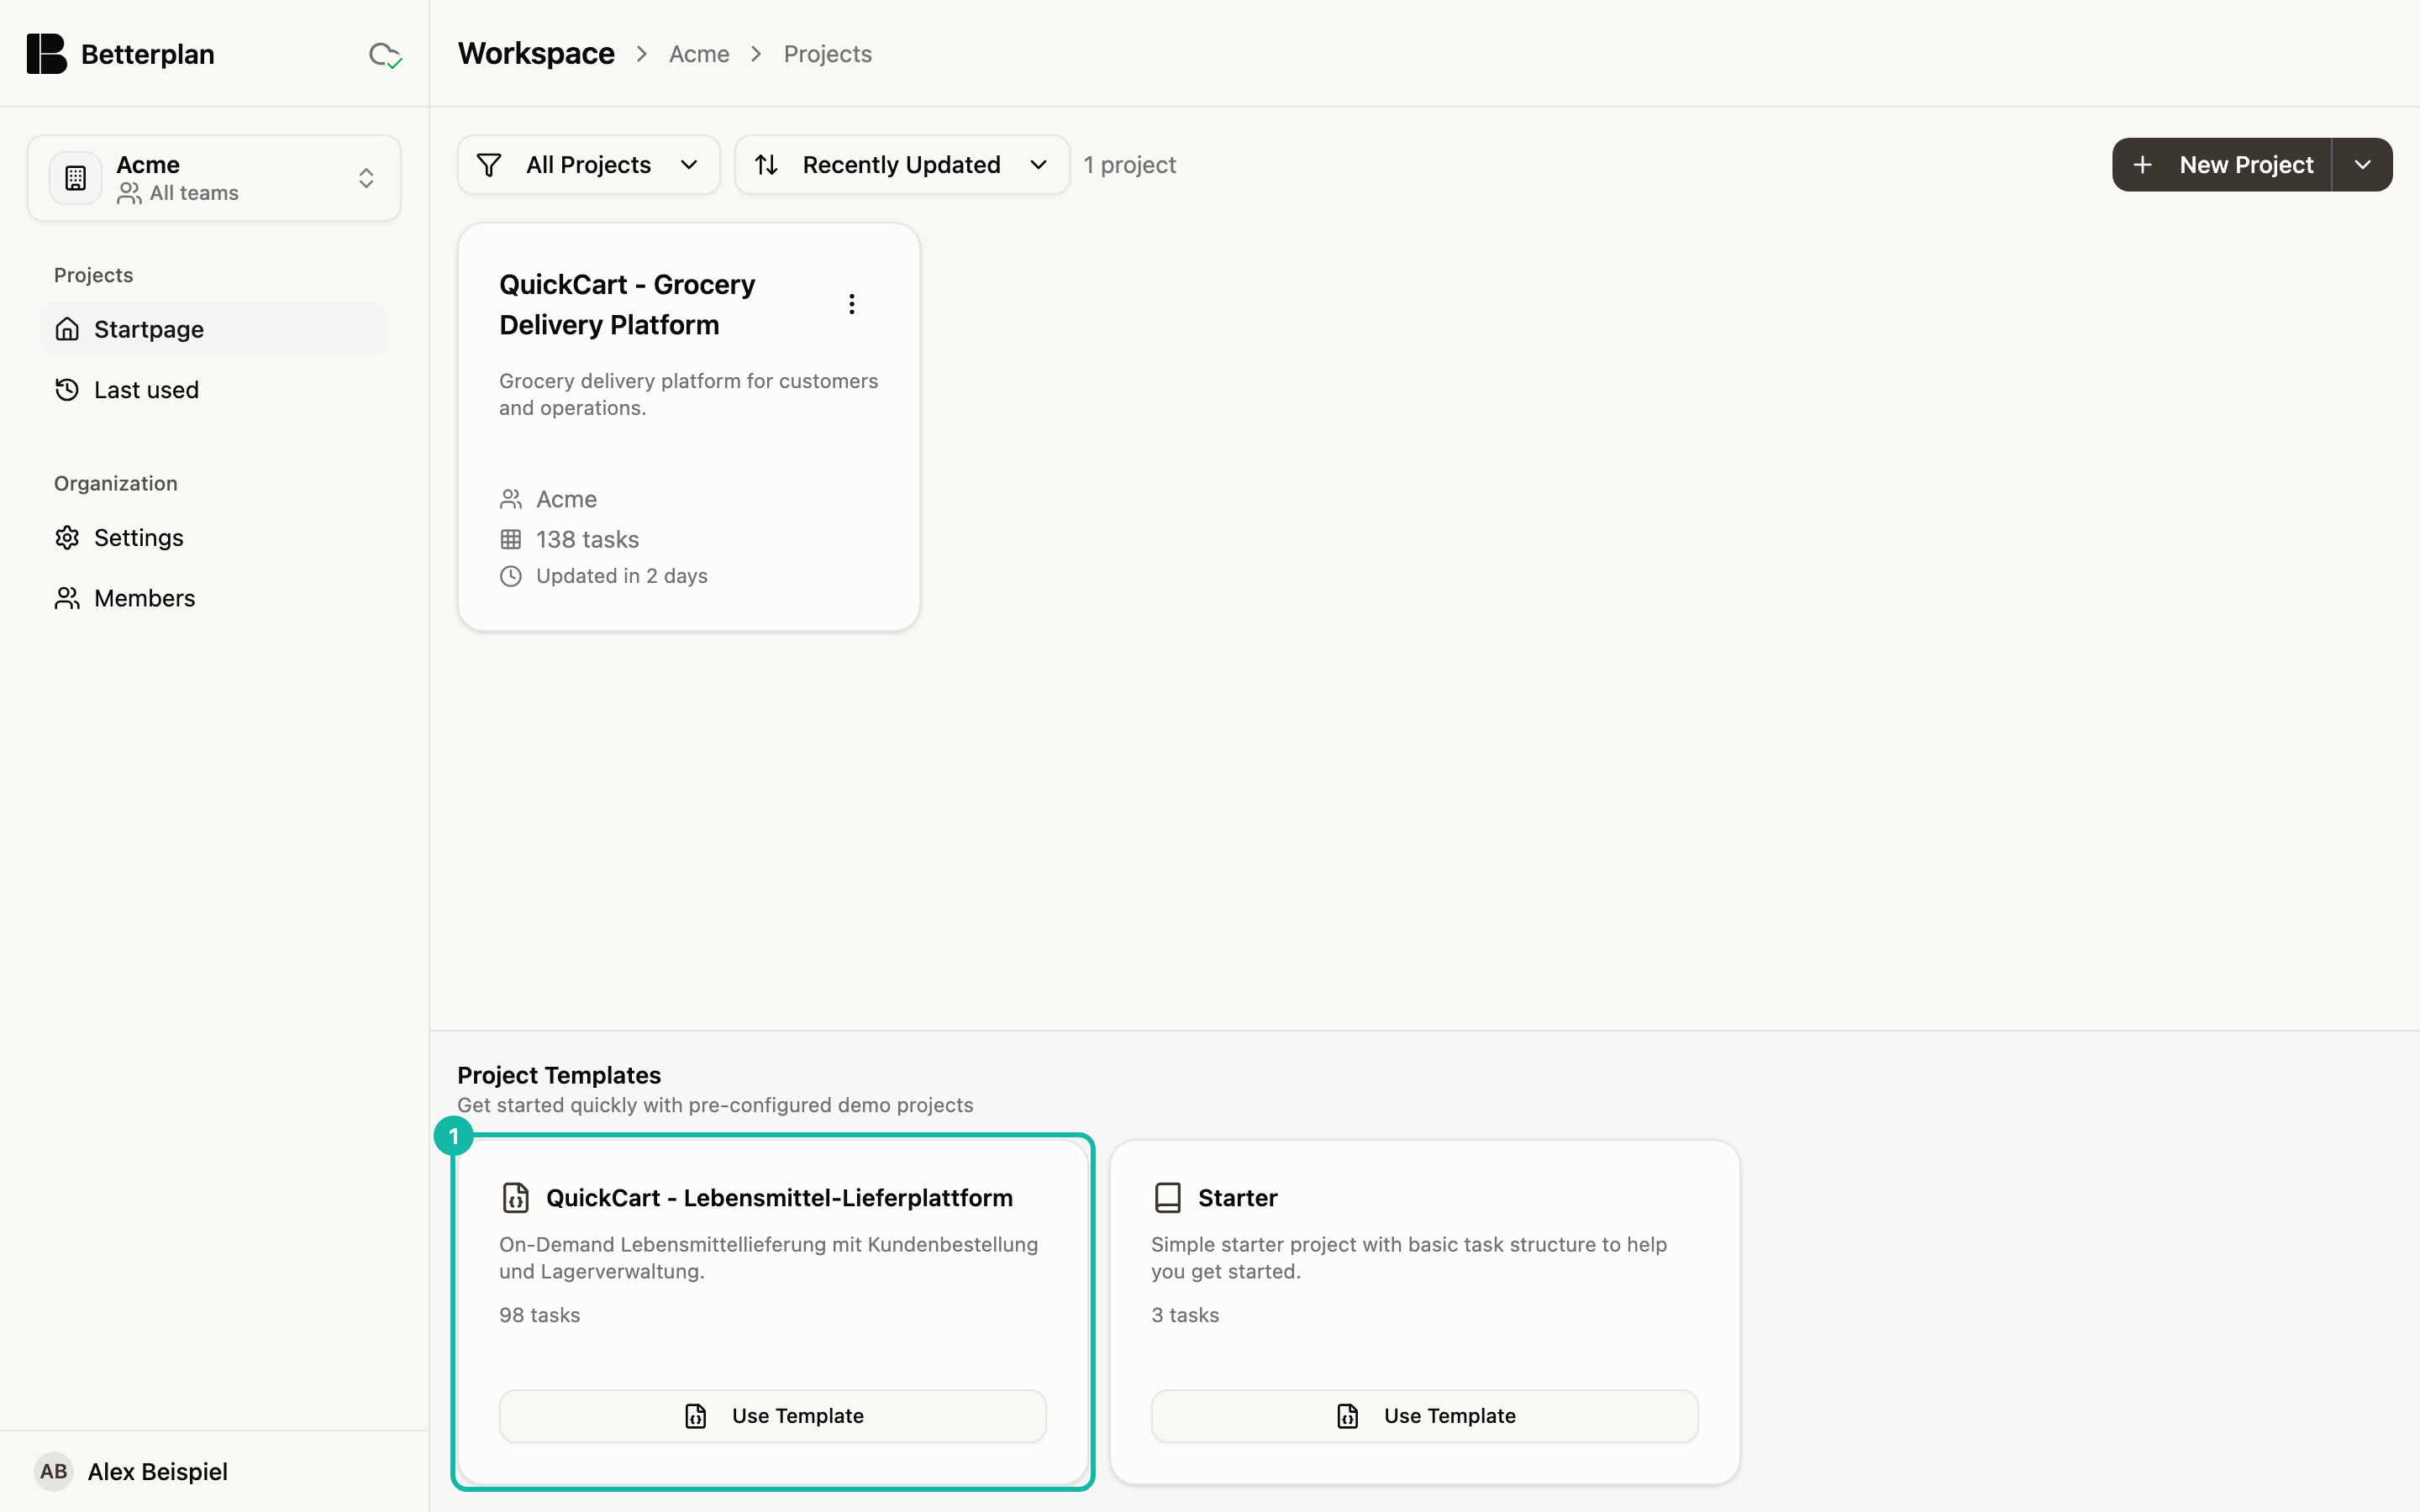Click the Betterplan logo icon
Screen dimensions: 2420x1512
[x=46, y=54]
